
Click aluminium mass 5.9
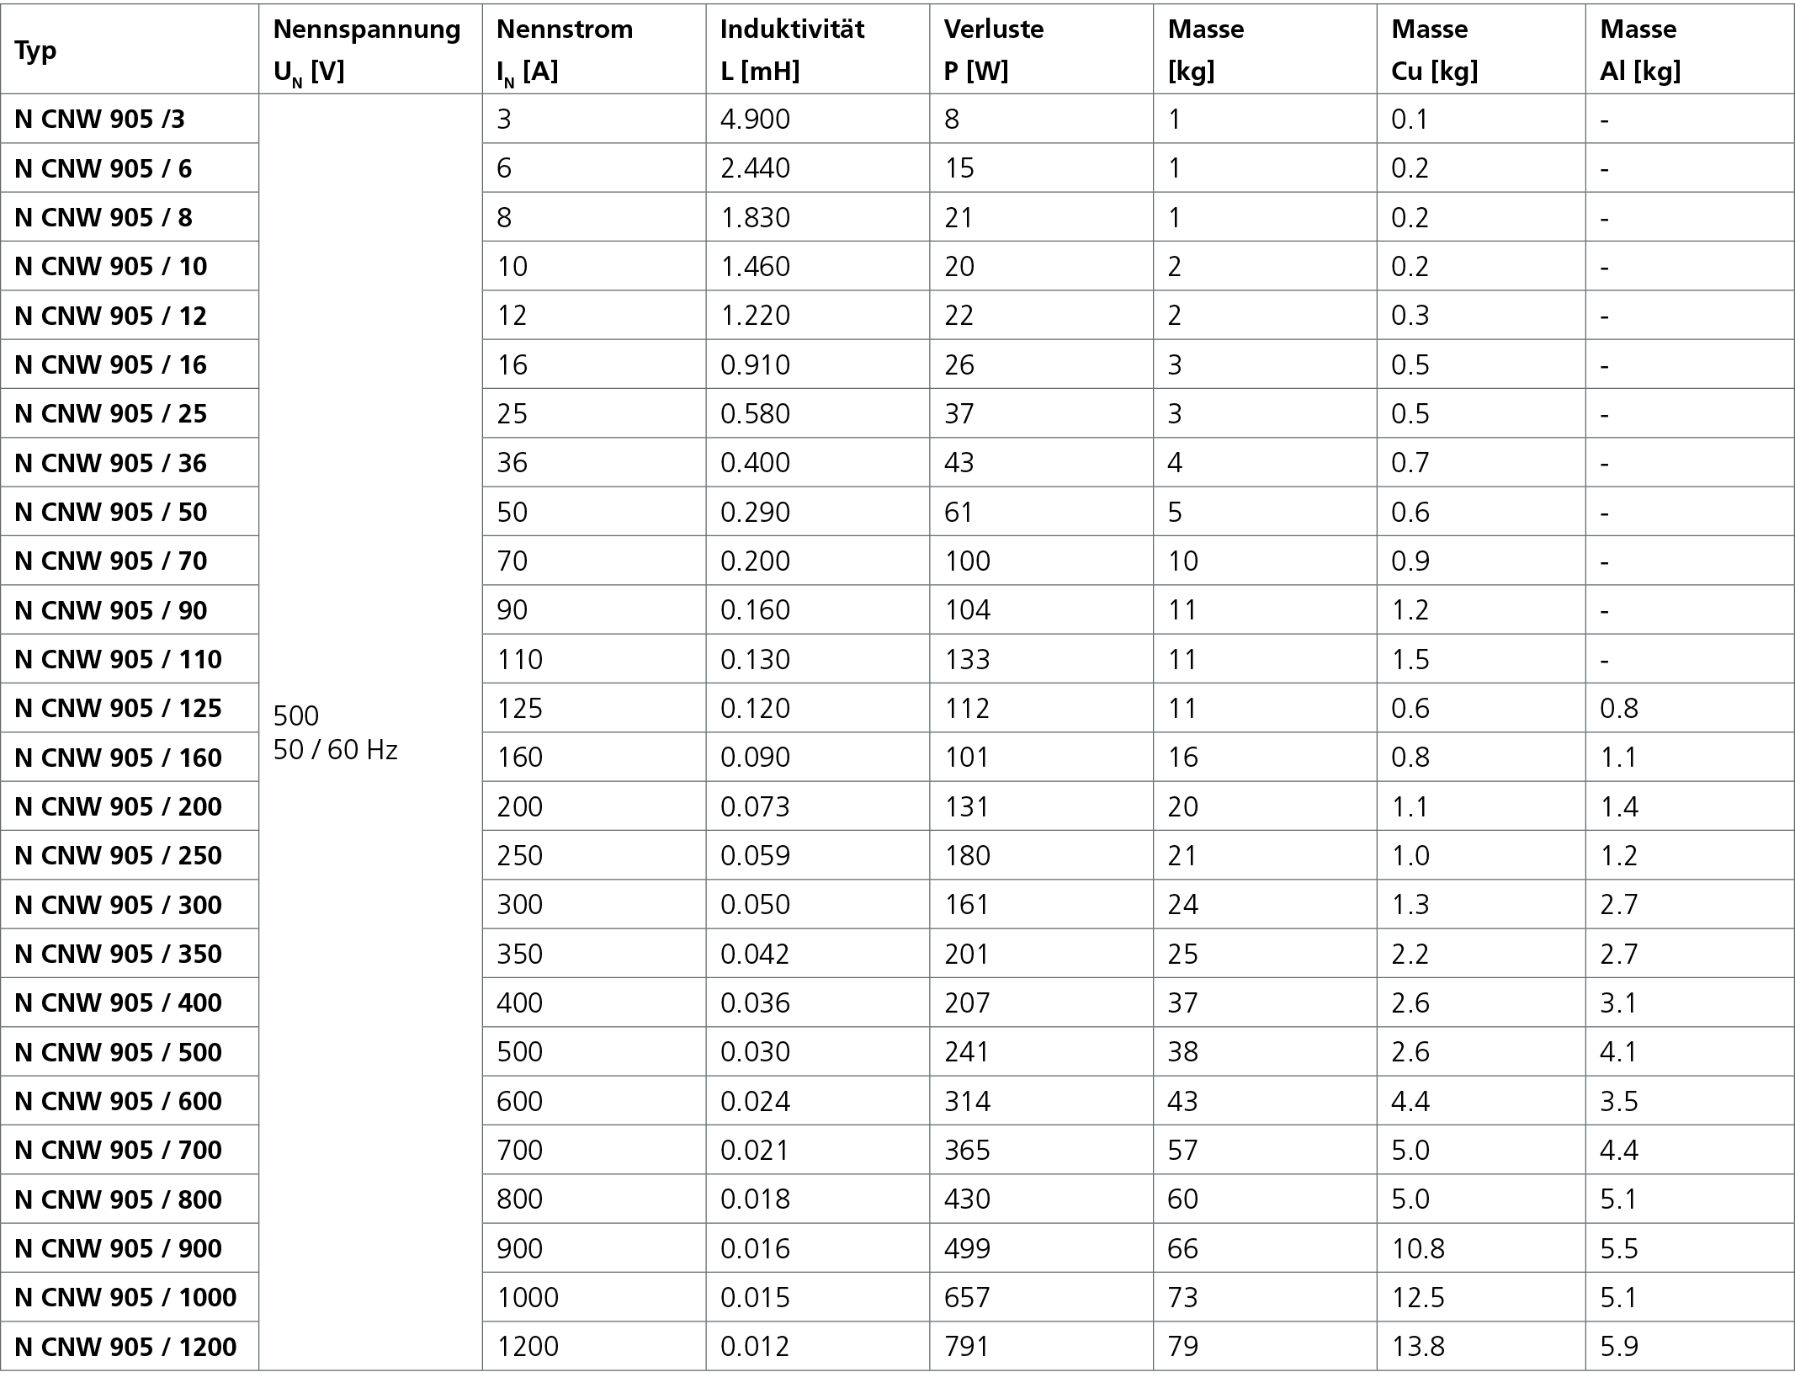(x=1619, y=1347)
